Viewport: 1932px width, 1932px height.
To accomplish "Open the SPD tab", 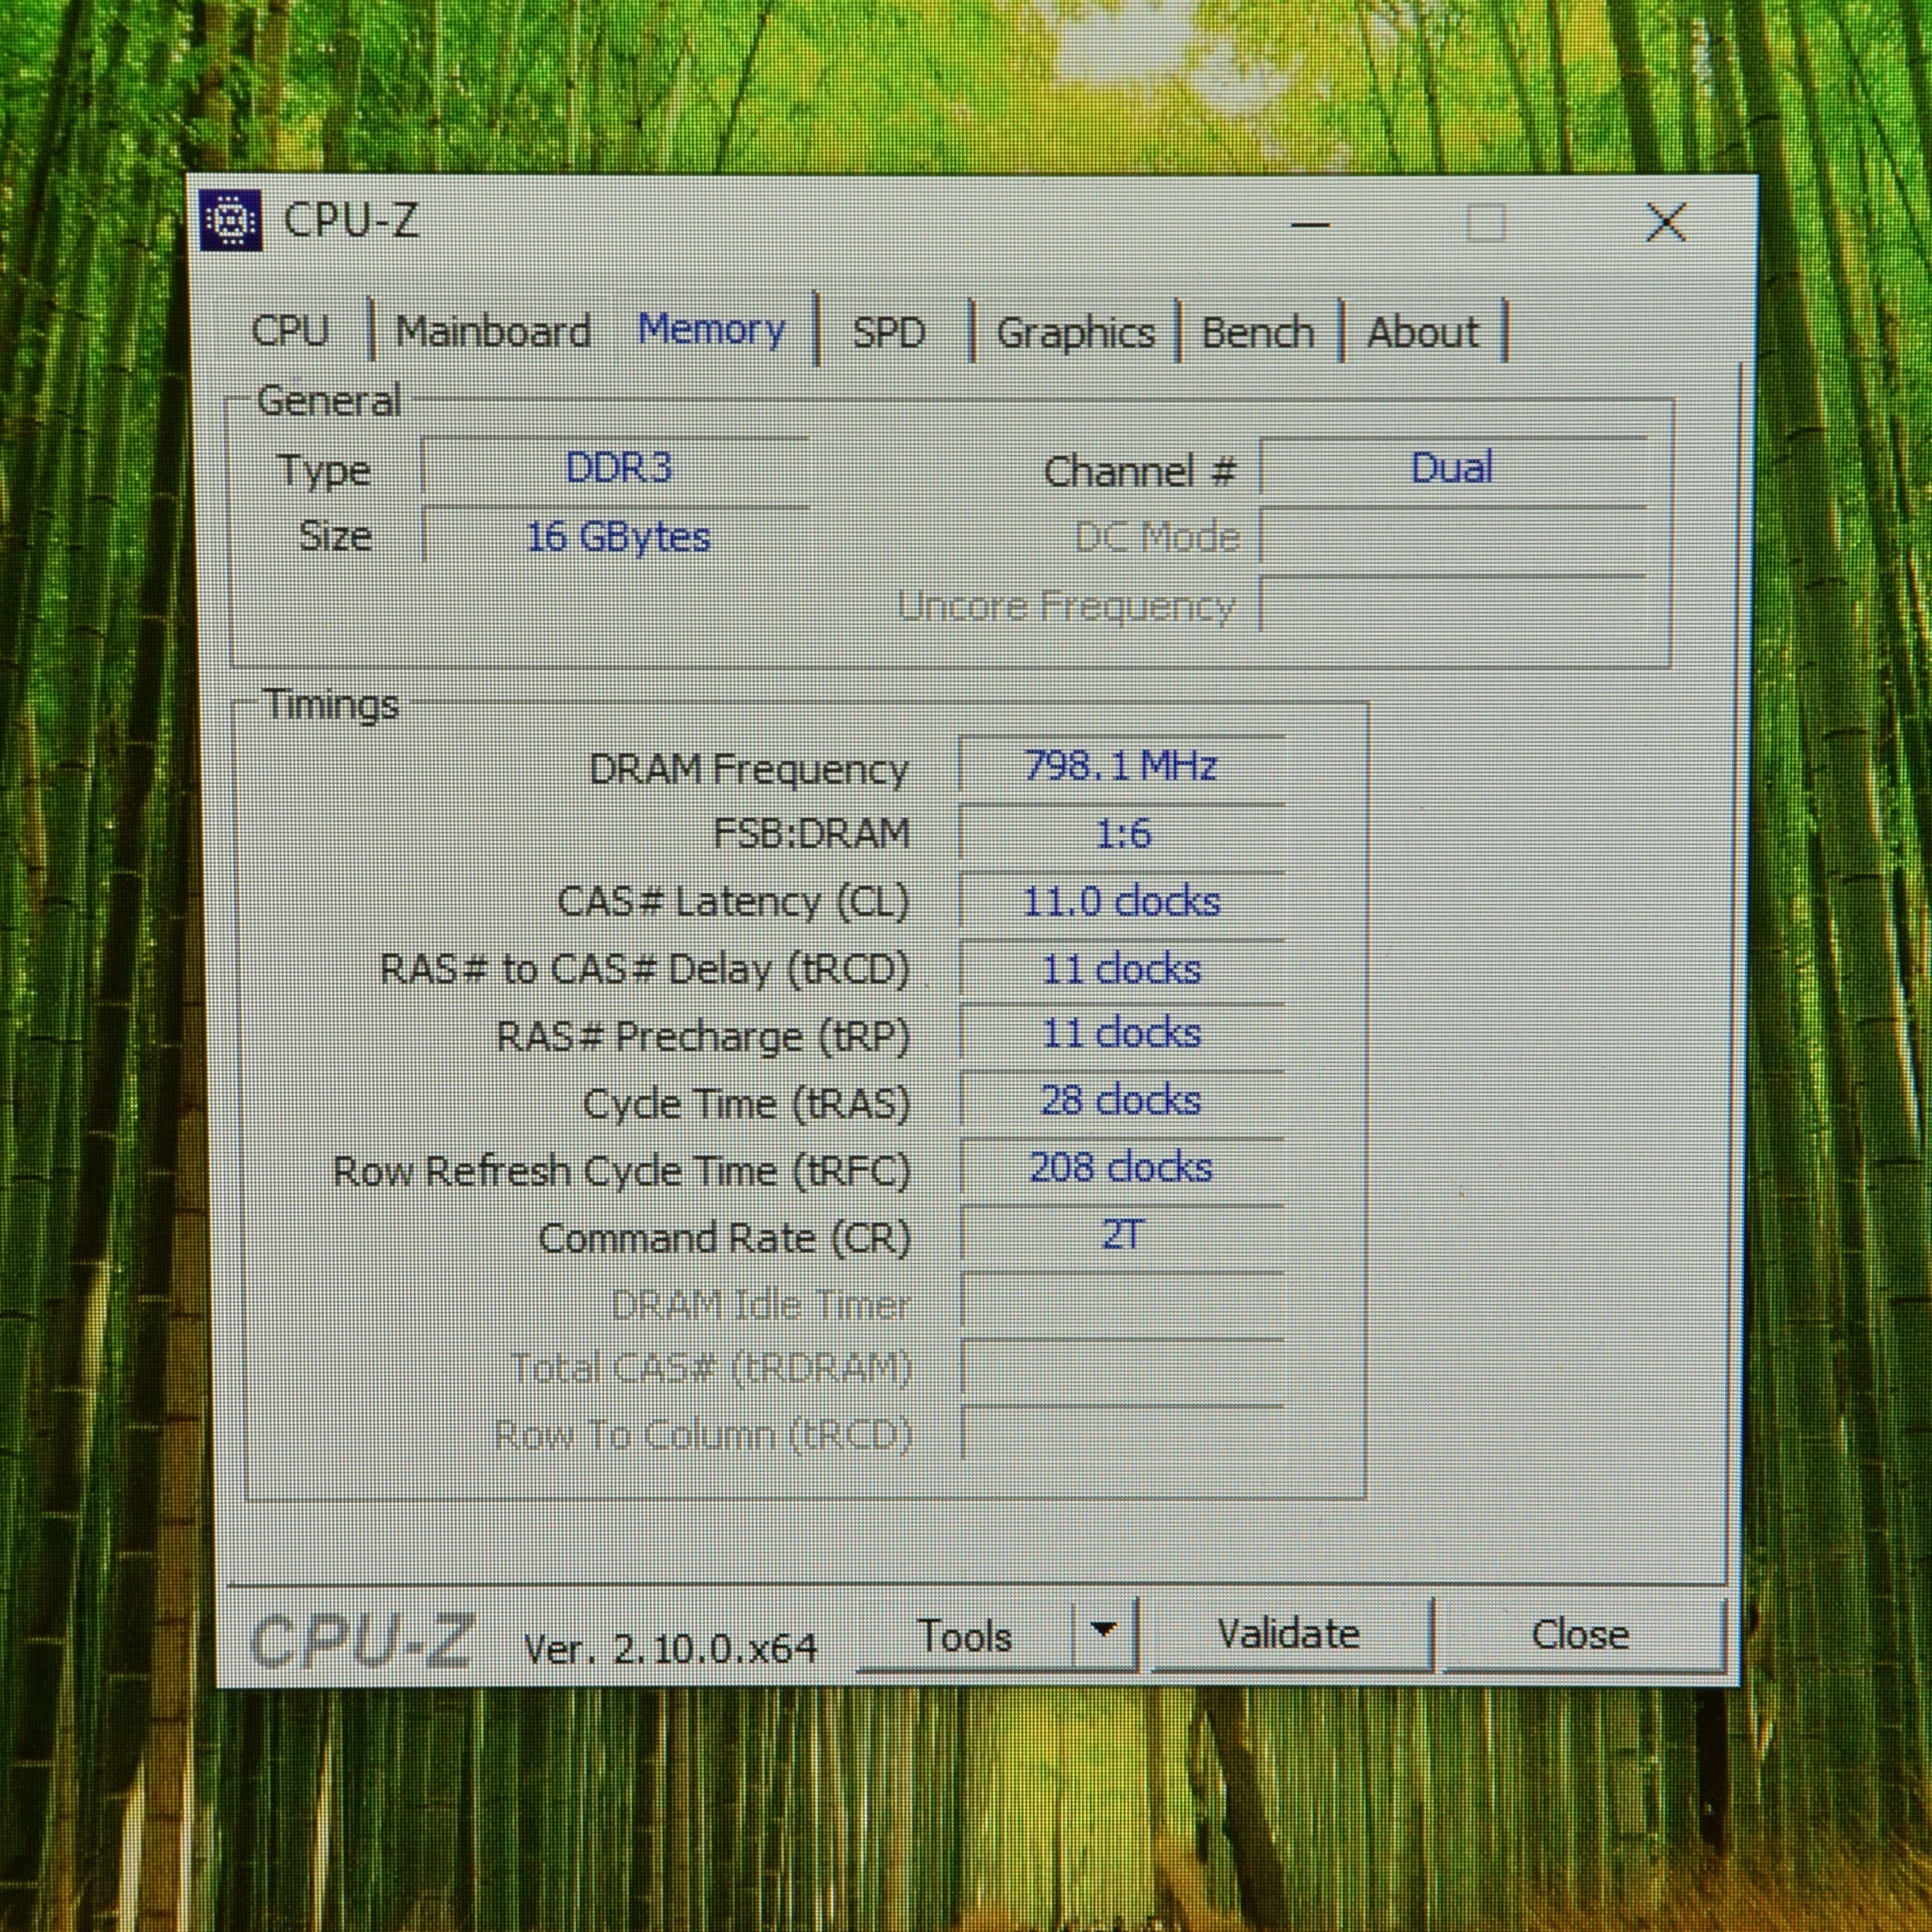I will (x=889, y=333).
